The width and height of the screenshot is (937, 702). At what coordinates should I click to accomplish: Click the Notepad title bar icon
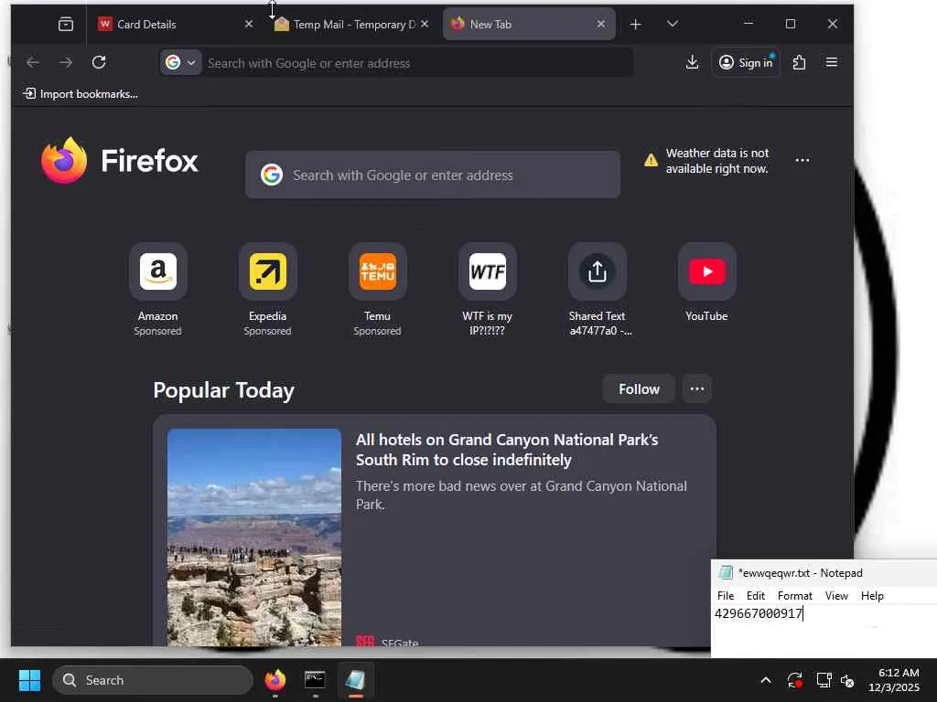click(x=726, y=572)
